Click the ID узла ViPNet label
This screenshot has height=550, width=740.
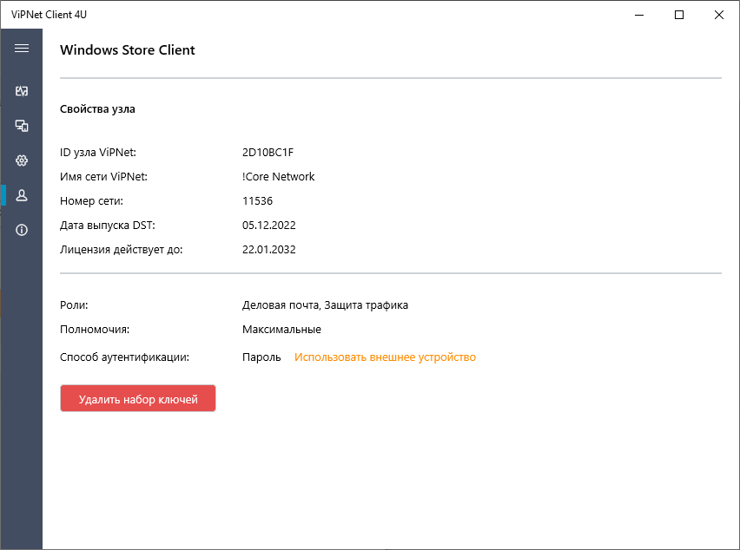click(x=97, y=152)
